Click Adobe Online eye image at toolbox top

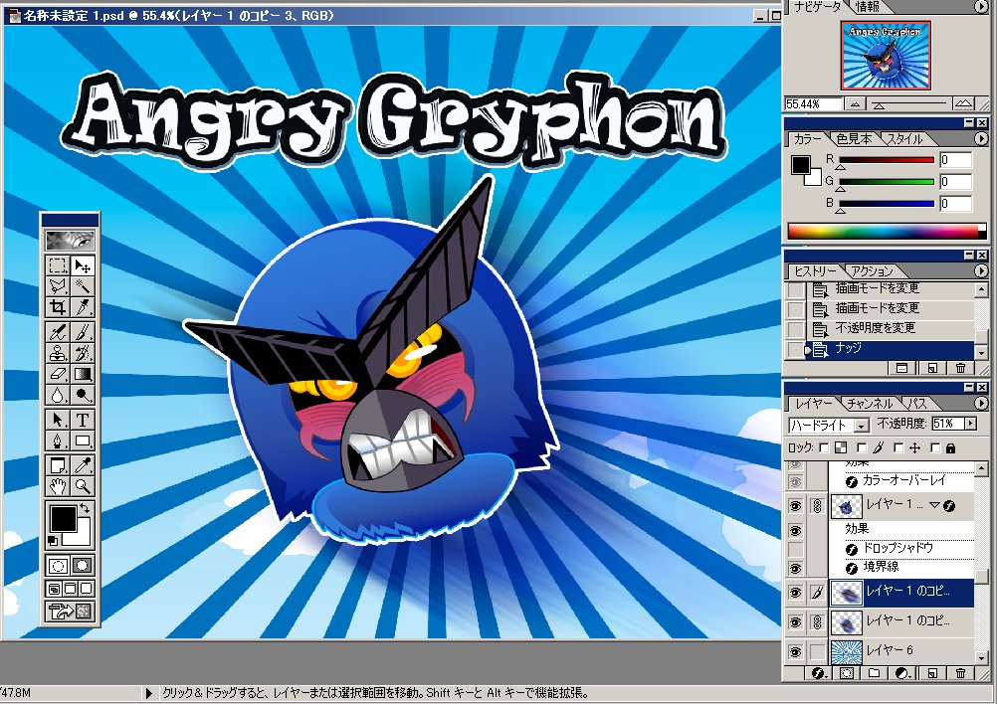pyautogui.click(x=70, y=241)
